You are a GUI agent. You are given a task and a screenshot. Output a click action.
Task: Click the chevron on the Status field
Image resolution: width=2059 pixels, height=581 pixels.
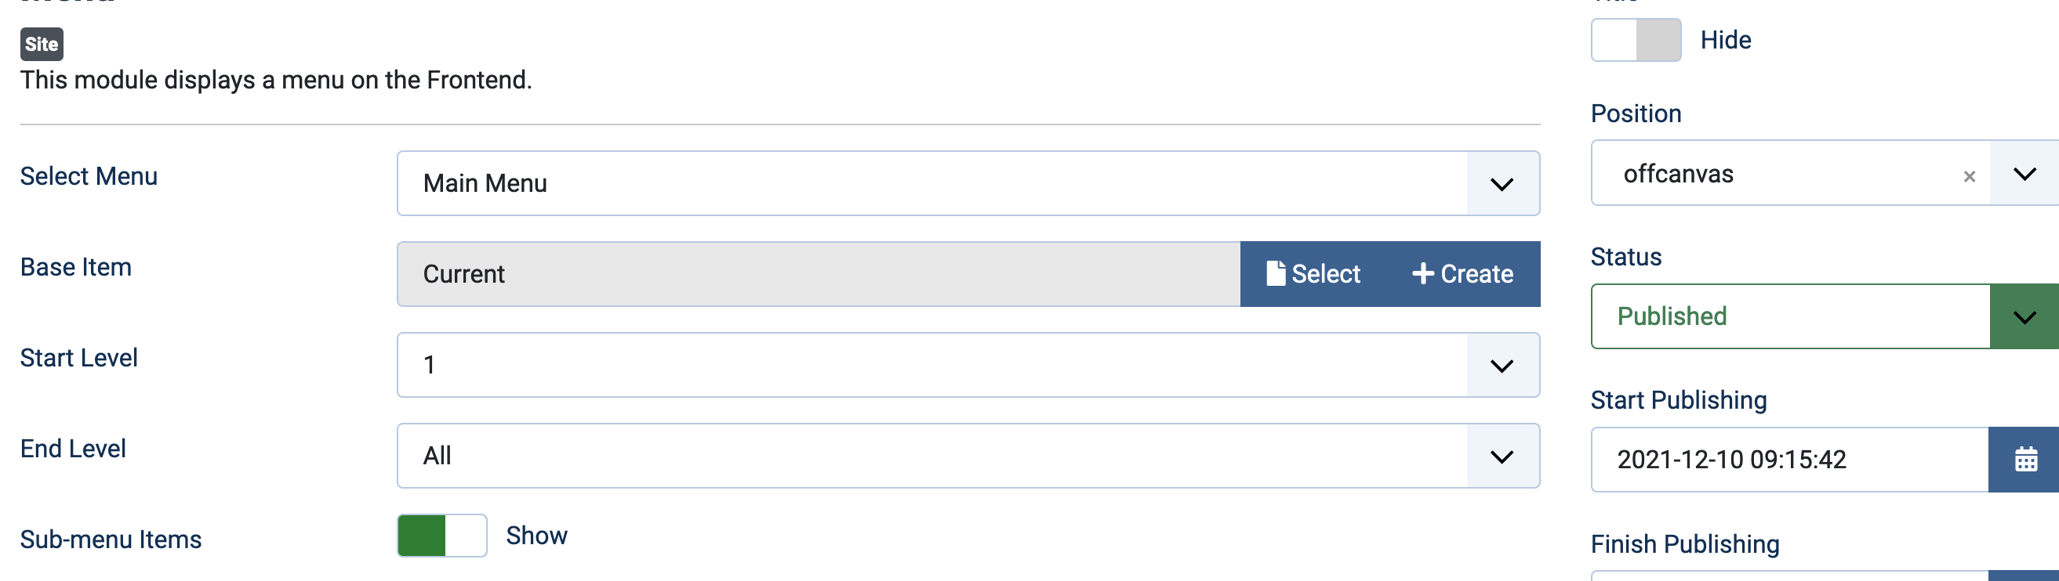[2024, 316]
